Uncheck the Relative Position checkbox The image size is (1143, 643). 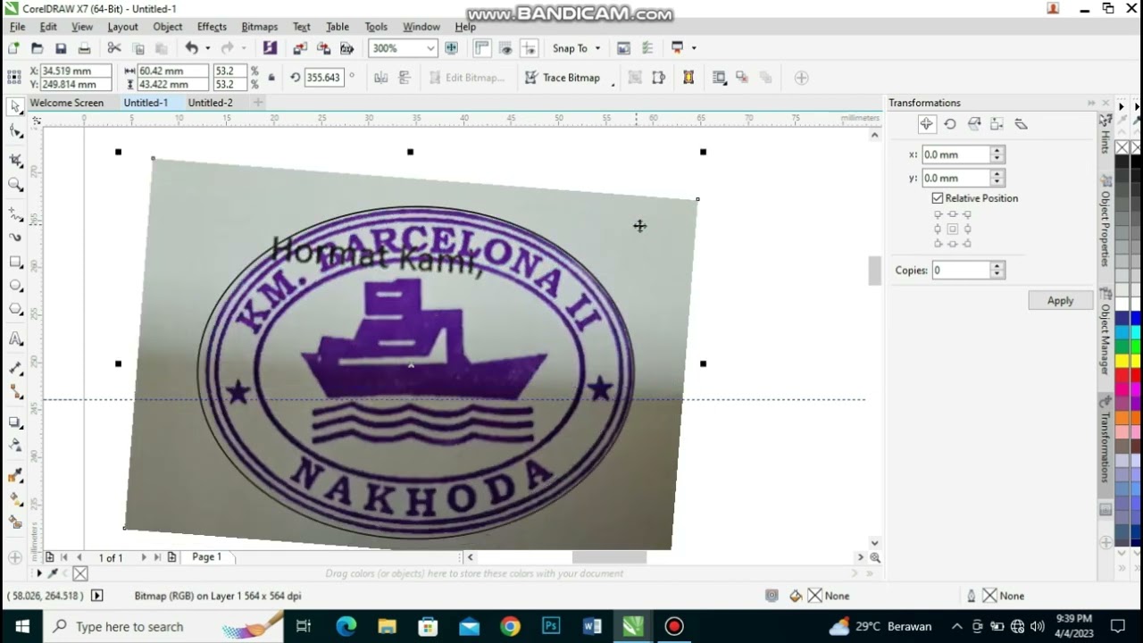(938, 198)
